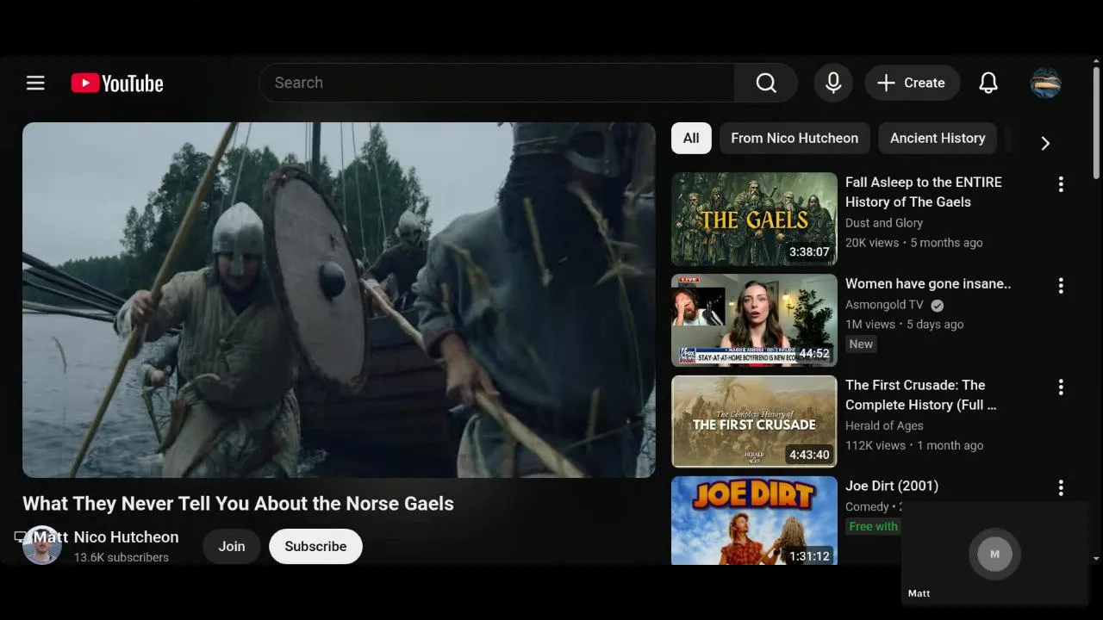The height and width of the screenshot is (620, 1103).
Task: Click Join channel membership button
Action: pyautogui.click(x=232, y=546)
